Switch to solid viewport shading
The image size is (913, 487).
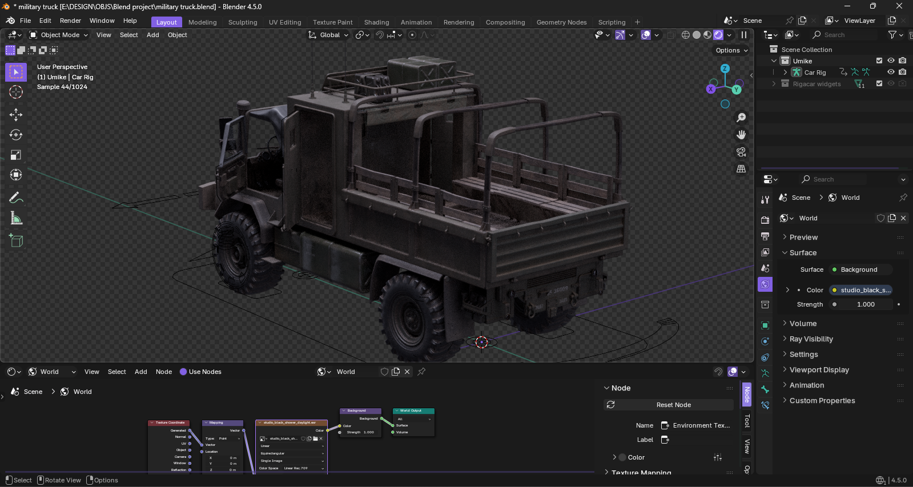(x=697, y=35)
